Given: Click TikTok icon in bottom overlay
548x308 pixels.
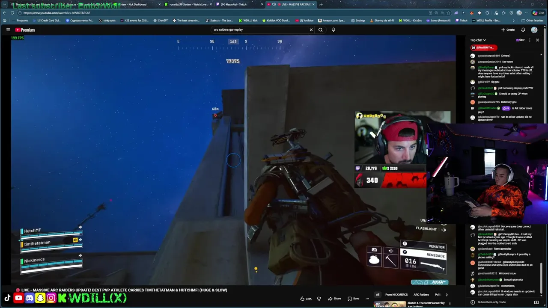Looking at the screenshot, I should (7, 298).
